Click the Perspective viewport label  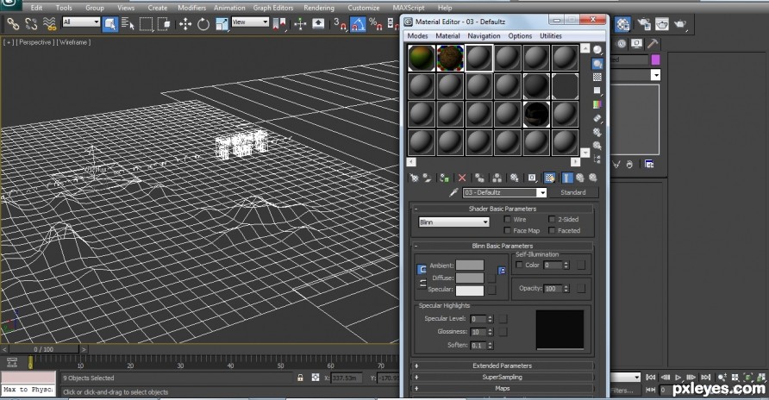tap(34, 42)
